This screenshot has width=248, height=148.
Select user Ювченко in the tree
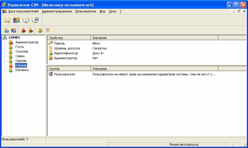pyautogui.click(x=22, y=70)
